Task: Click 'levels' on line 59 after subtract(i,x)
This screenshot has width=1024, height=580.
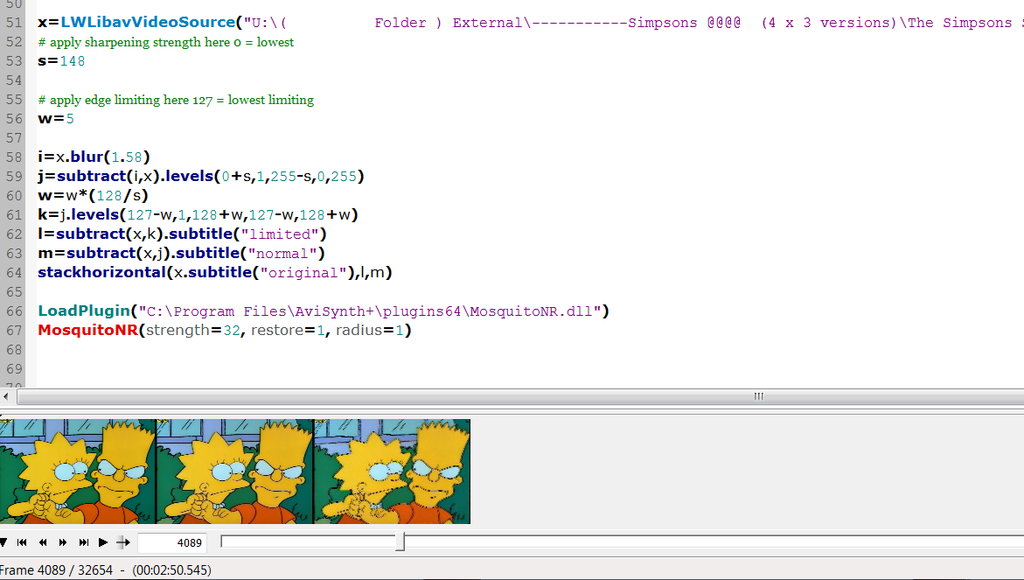Action: (x=189, y=177)
